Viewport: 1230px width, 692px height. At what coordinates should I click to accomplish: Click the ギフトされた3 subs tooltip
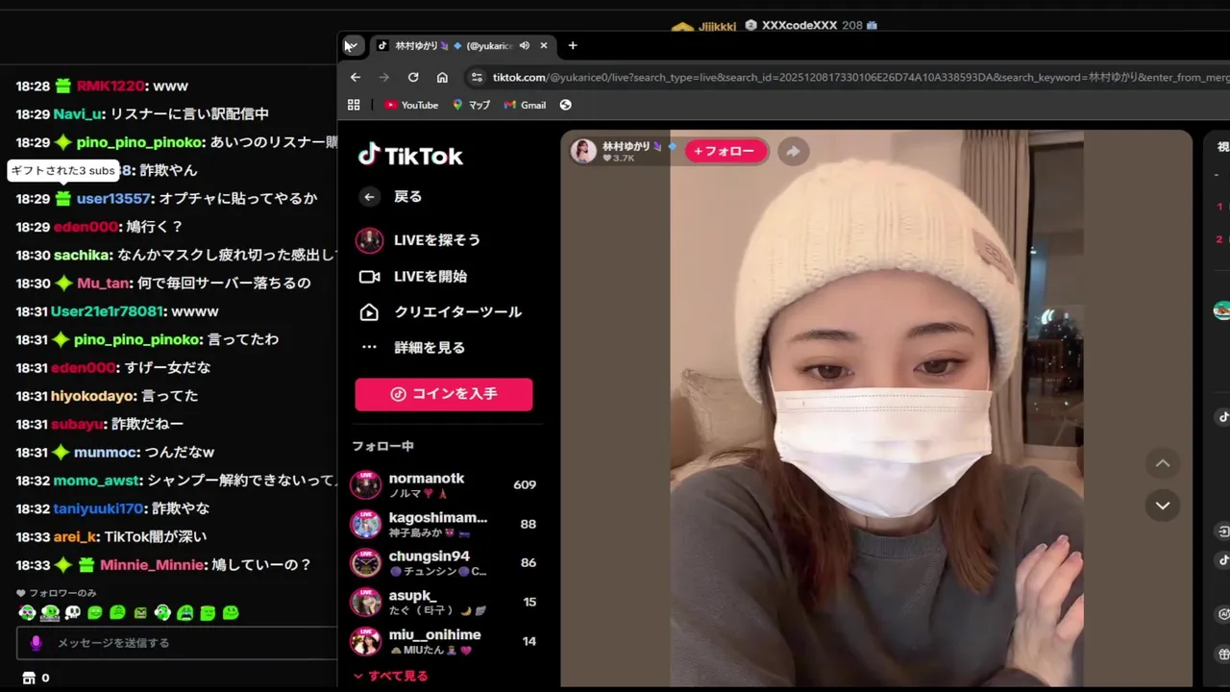[63, 170]
